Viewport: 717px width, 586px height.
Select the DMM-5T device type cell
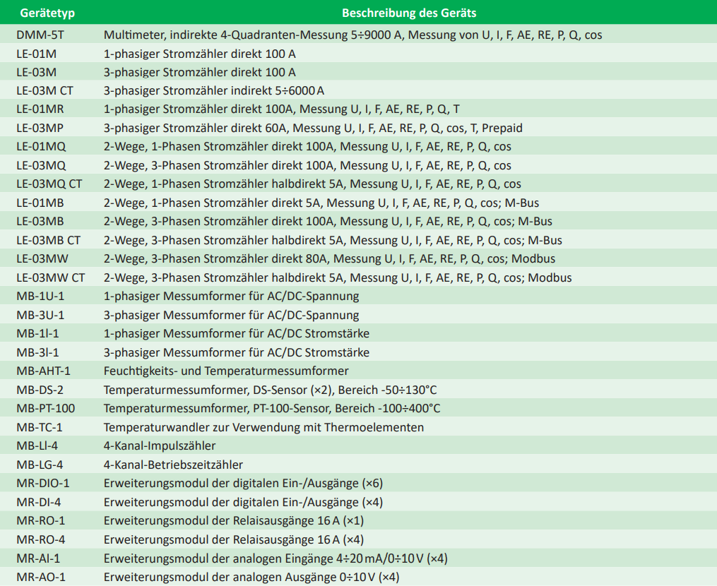[40, 35]
